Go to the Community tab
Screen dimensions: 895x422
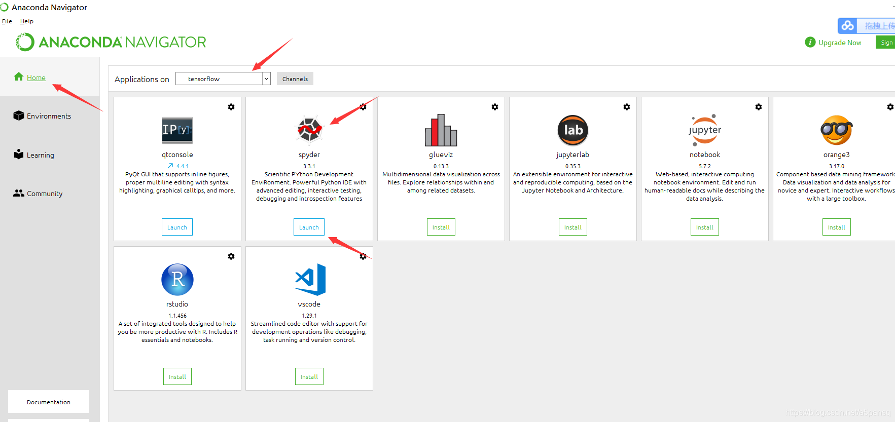click(x=45, y=194)
